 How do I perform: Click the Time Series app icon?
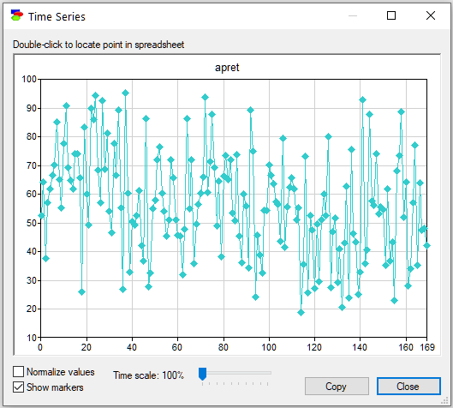pos(16,15)
